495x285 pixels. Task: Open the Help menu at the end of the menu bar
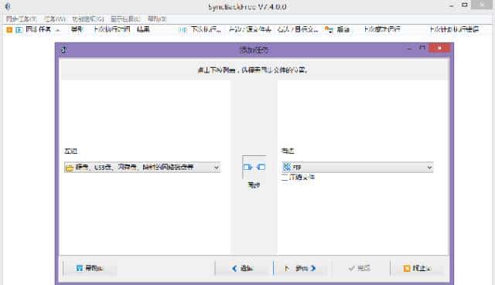[157, 19]
